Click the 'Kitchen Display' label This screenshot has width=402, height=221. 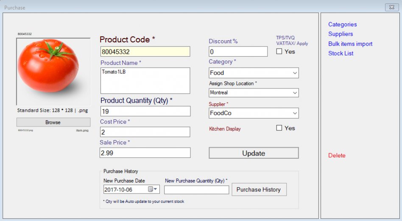click(225, 129)
